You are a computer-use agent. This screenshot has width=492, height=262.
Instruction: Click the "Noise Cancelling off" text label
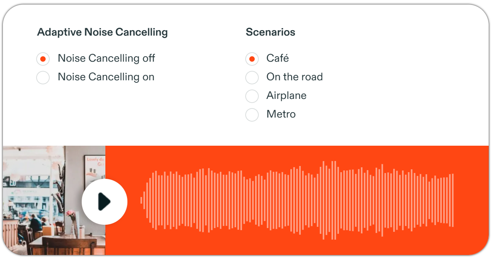pyautogui.click(x=106, y=58)
